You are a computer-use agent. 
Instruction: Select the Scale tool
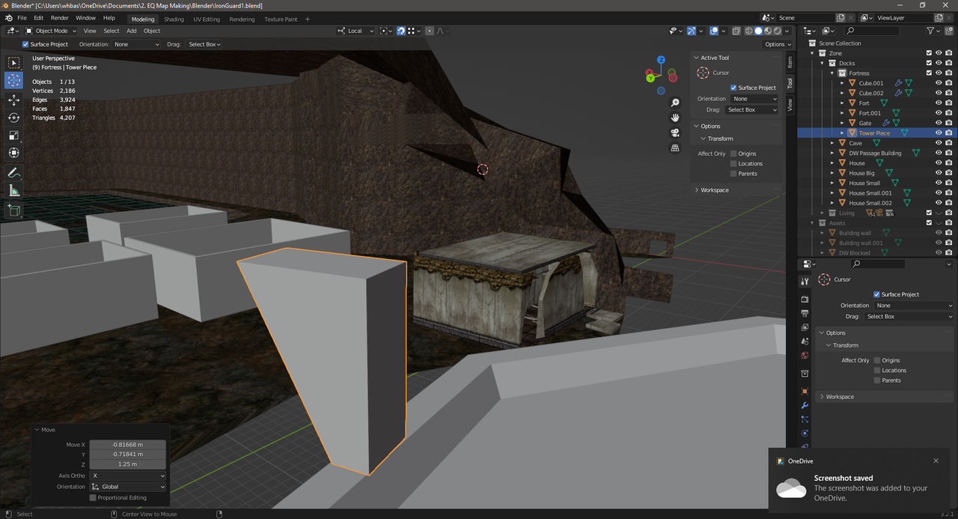pos(13,136)
